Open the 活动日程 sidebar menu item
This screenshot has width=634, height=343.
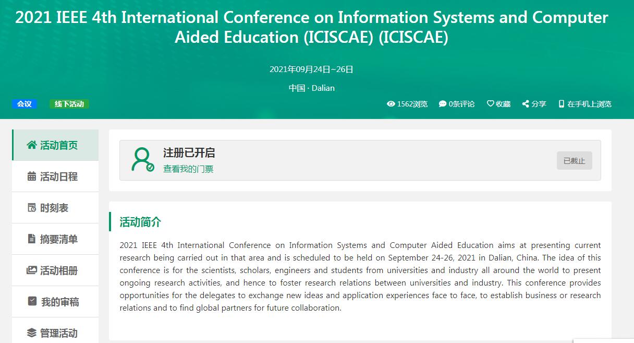click(58, 176)
